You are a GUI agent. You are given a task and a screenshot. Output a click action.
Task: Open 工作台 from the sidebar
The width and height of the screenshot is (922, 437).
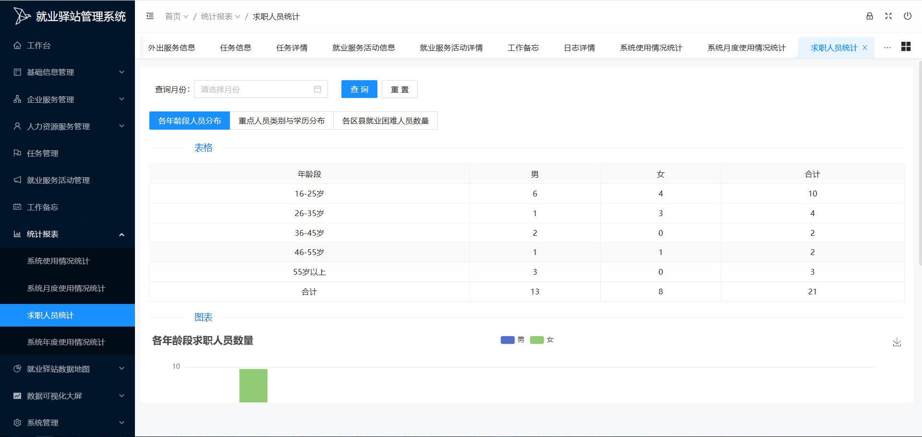coord(67,45)
